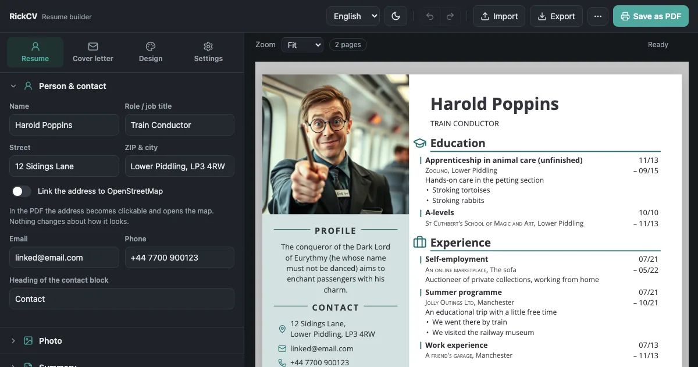Click Save as PDF
Image resolution: width=698 pixels, height=367 pixels.
(651, 16)
